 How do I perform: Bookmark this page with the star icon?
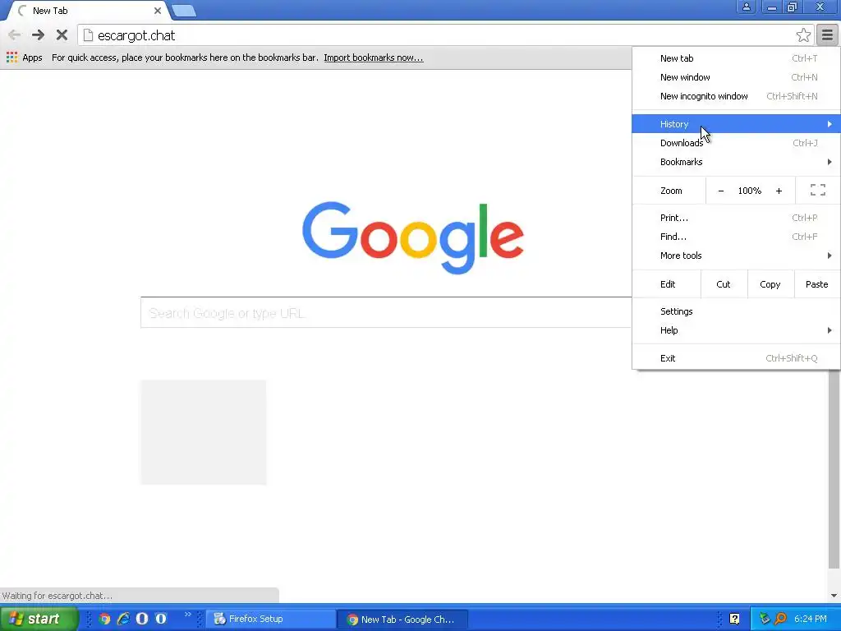pos(803,35)
